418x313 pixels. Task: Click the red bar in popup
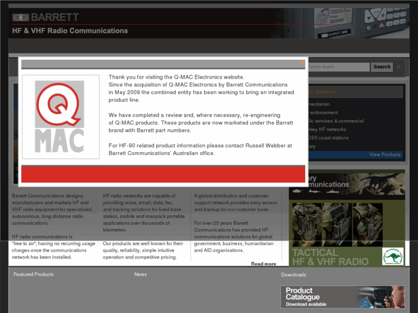point(163,174)
